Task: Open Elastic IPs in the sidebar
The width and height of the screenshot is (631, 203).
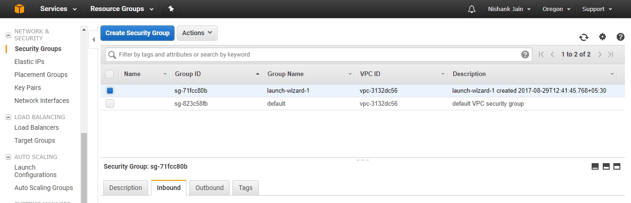Action: pos(29,62)
